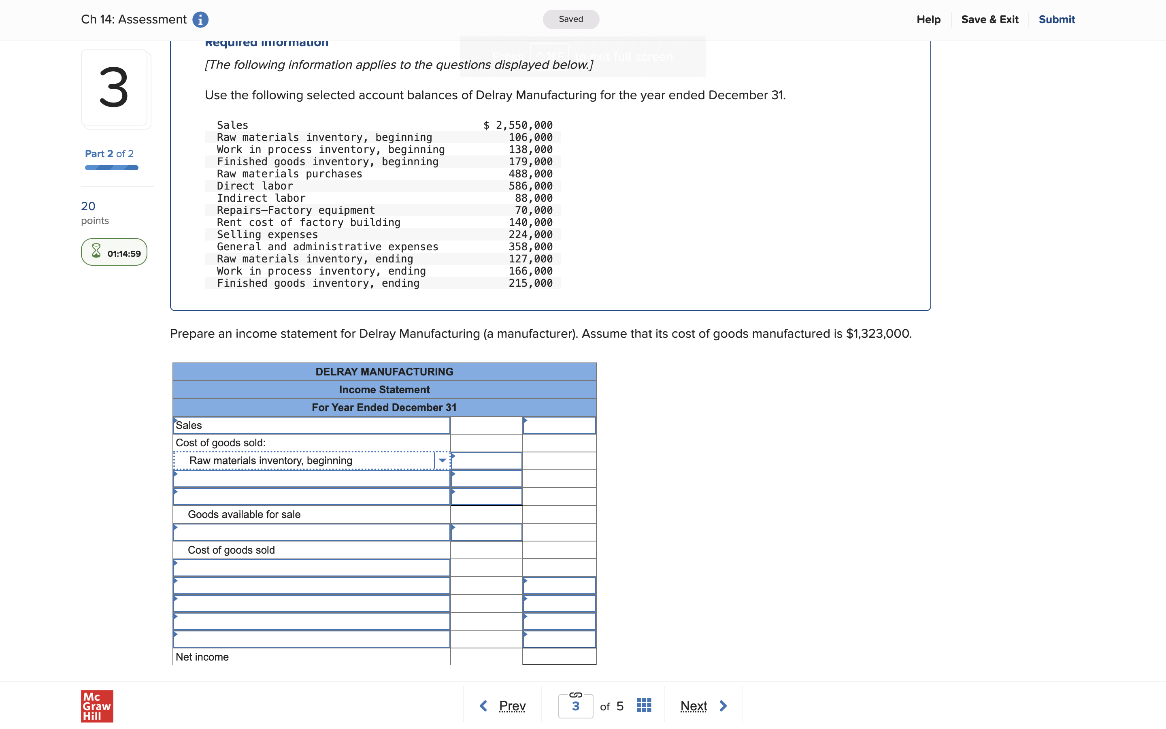Click the Saved status pill
This screenshot has height=729, width=1166.
tap(570, 19)
